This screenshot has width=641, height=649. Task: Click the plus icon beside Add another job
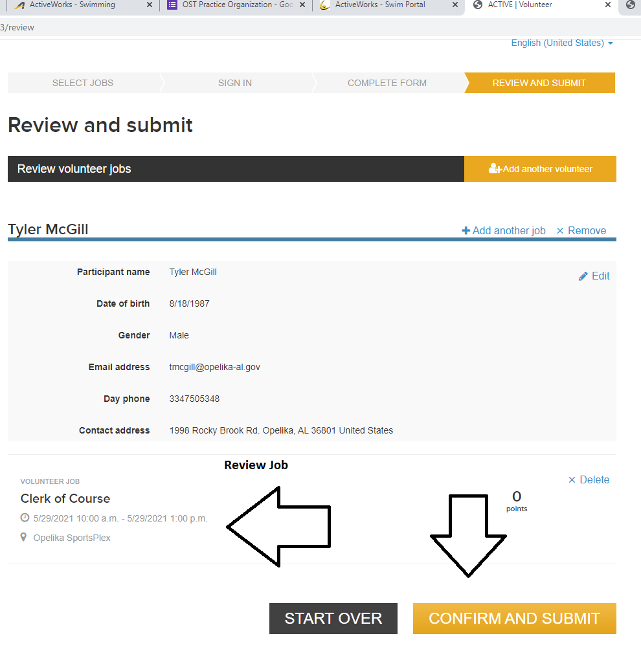coord(466,231)
